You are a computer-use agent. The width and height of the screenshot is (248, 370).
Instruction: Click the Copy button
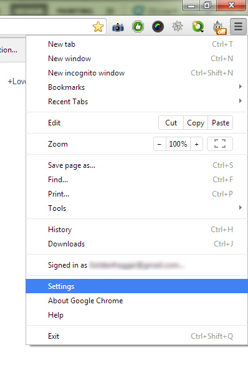pos(196,123)
